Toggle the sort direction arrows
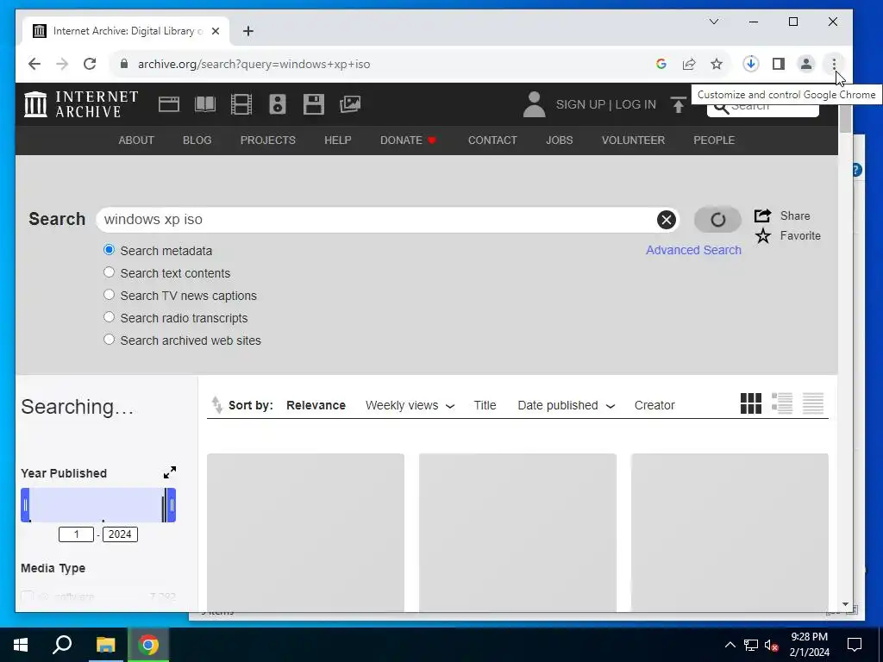This screenshot has width=883, height=662. point(216,405)
